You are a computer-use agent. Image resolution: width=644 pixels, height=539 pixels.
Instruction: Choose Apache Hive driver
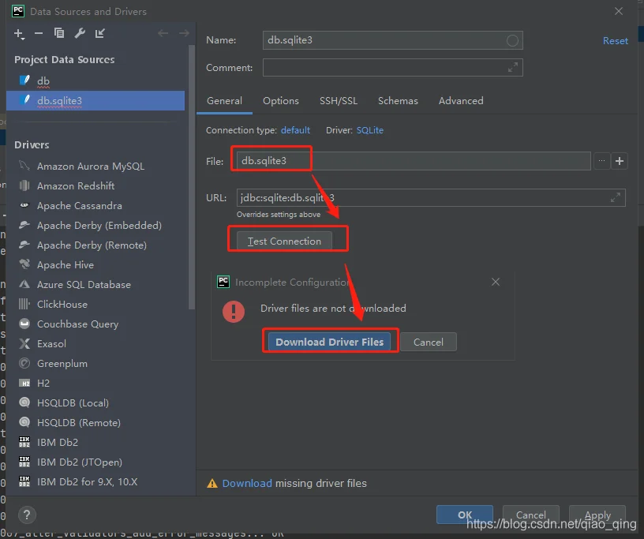pyautogui.click(x=97, y=264)
